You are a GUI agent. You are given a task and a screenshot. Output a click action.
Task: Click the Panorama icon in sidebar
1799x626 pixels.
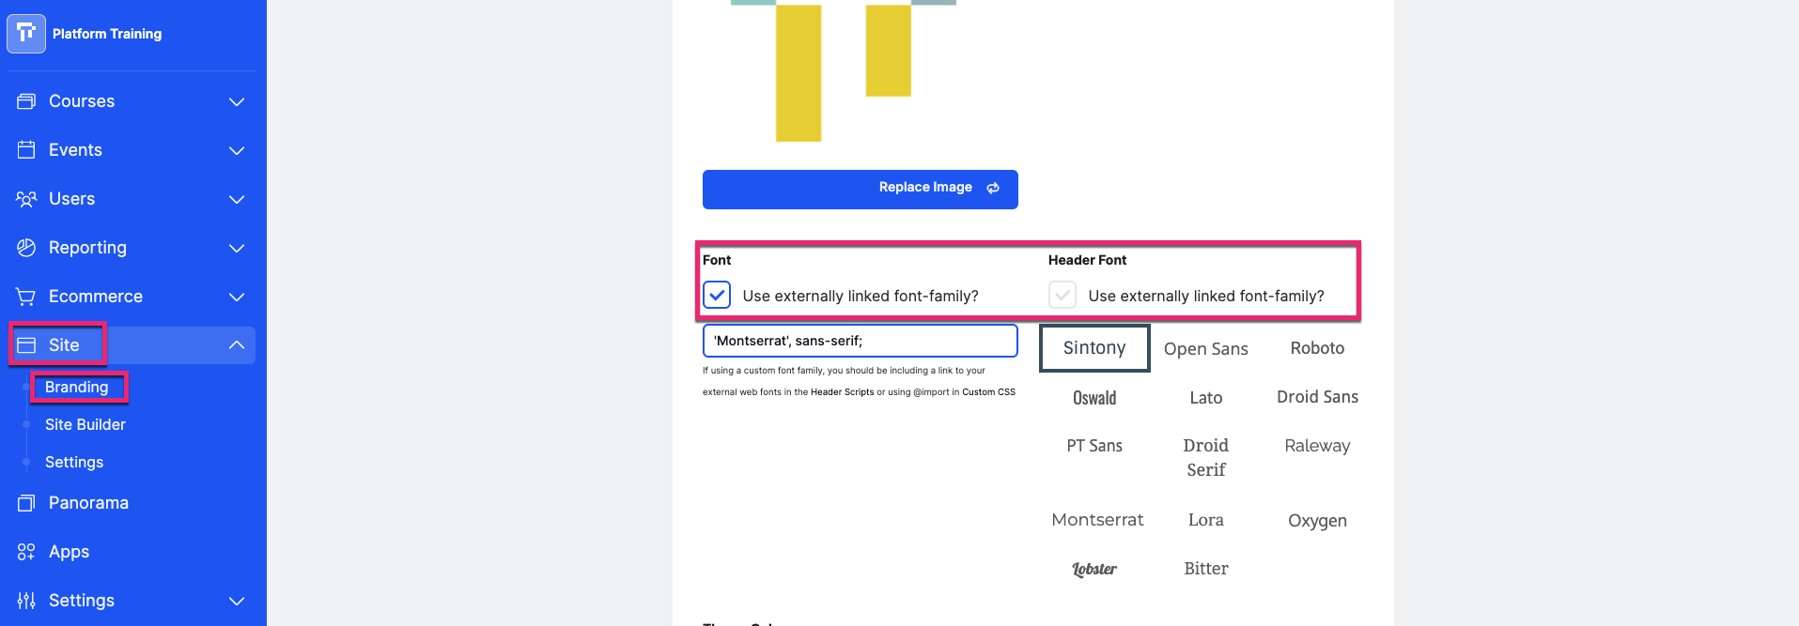[26, 503]
